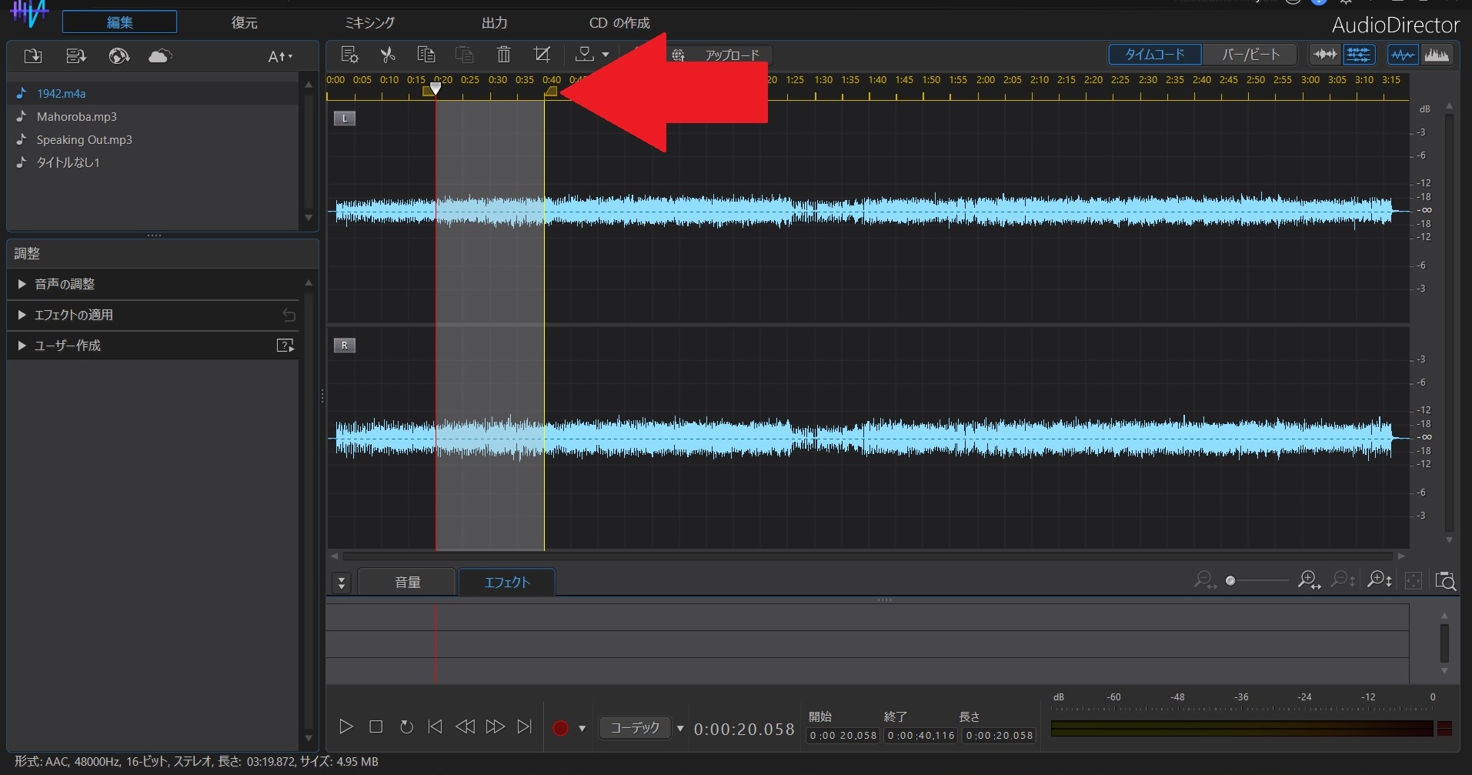Toggle the mixer channel display mode
This screenshot has height=775, width=1472.
coord(1359,54)
